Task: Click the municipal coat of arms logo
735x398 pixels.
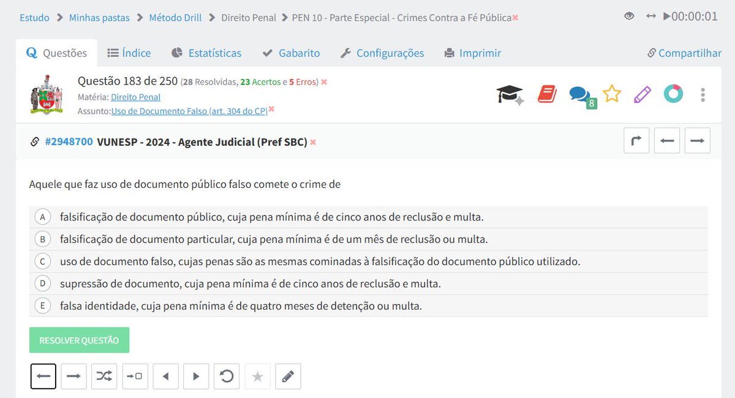Action: tap(47, 95)
